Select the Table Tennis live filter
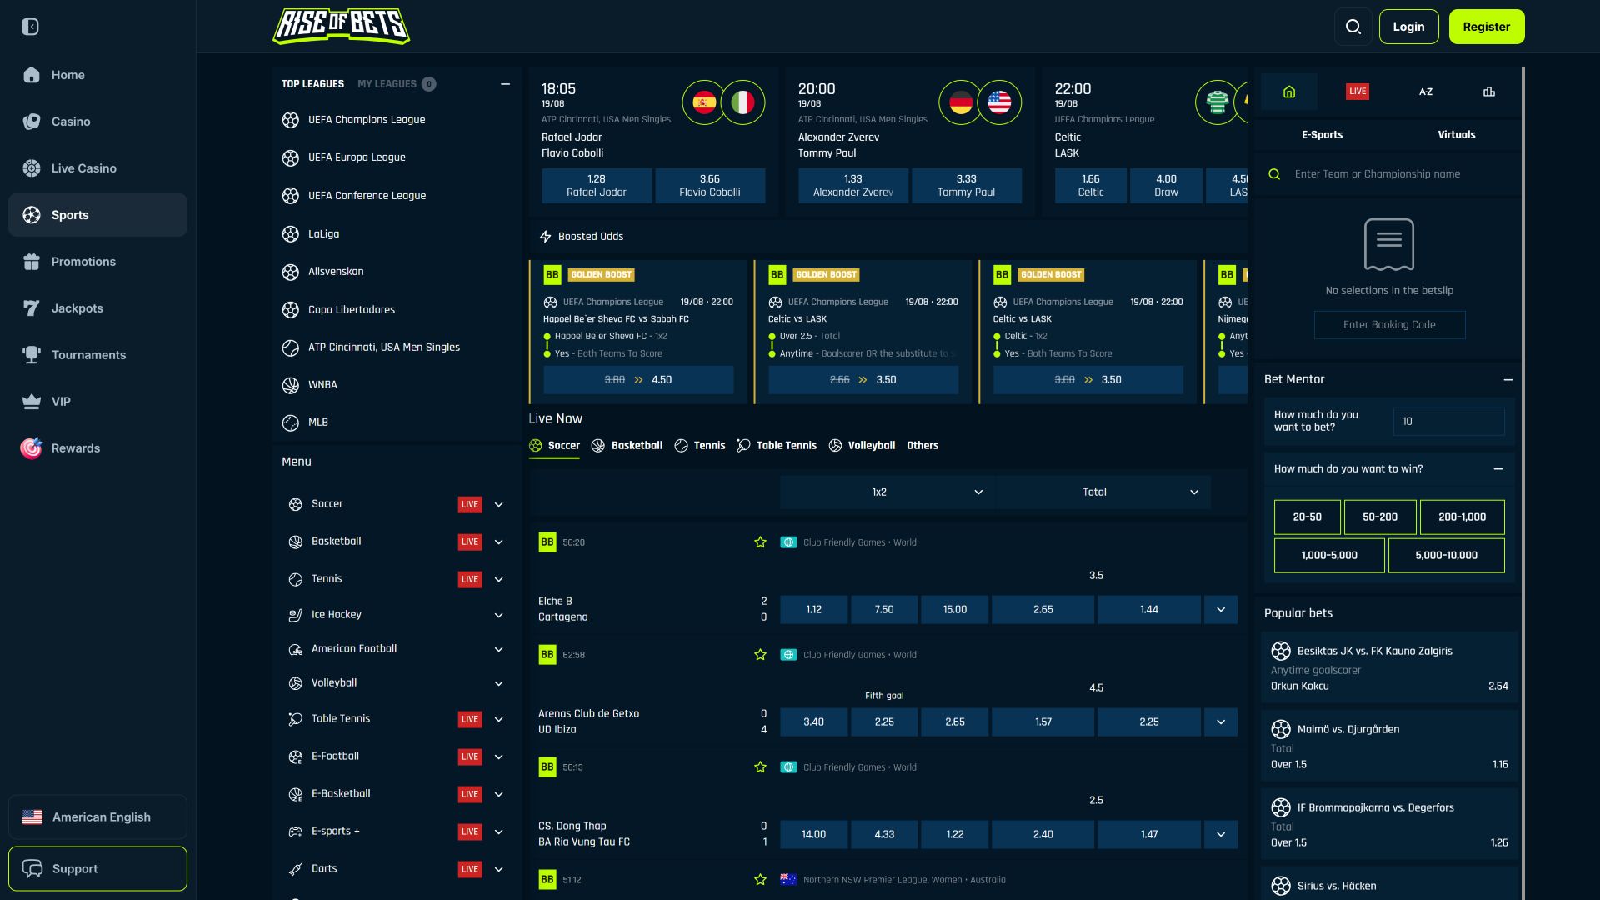This screenshot has height=900, width=1600. (x=777, y=446)
